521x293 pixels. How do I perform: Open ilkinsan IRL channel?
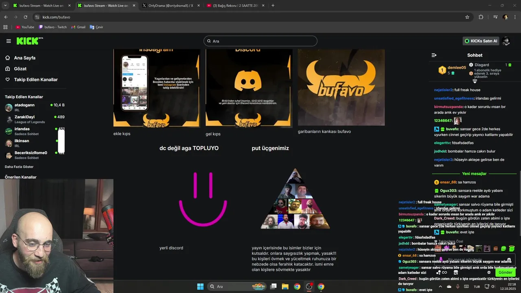35,143
